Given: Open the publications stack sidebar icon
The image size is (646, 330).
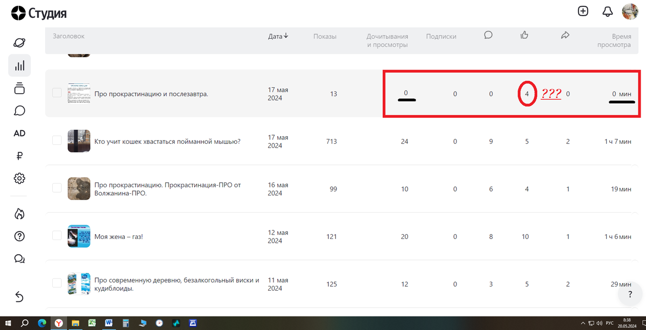Looking at the screenshot, I should click(x=19, y=88).
